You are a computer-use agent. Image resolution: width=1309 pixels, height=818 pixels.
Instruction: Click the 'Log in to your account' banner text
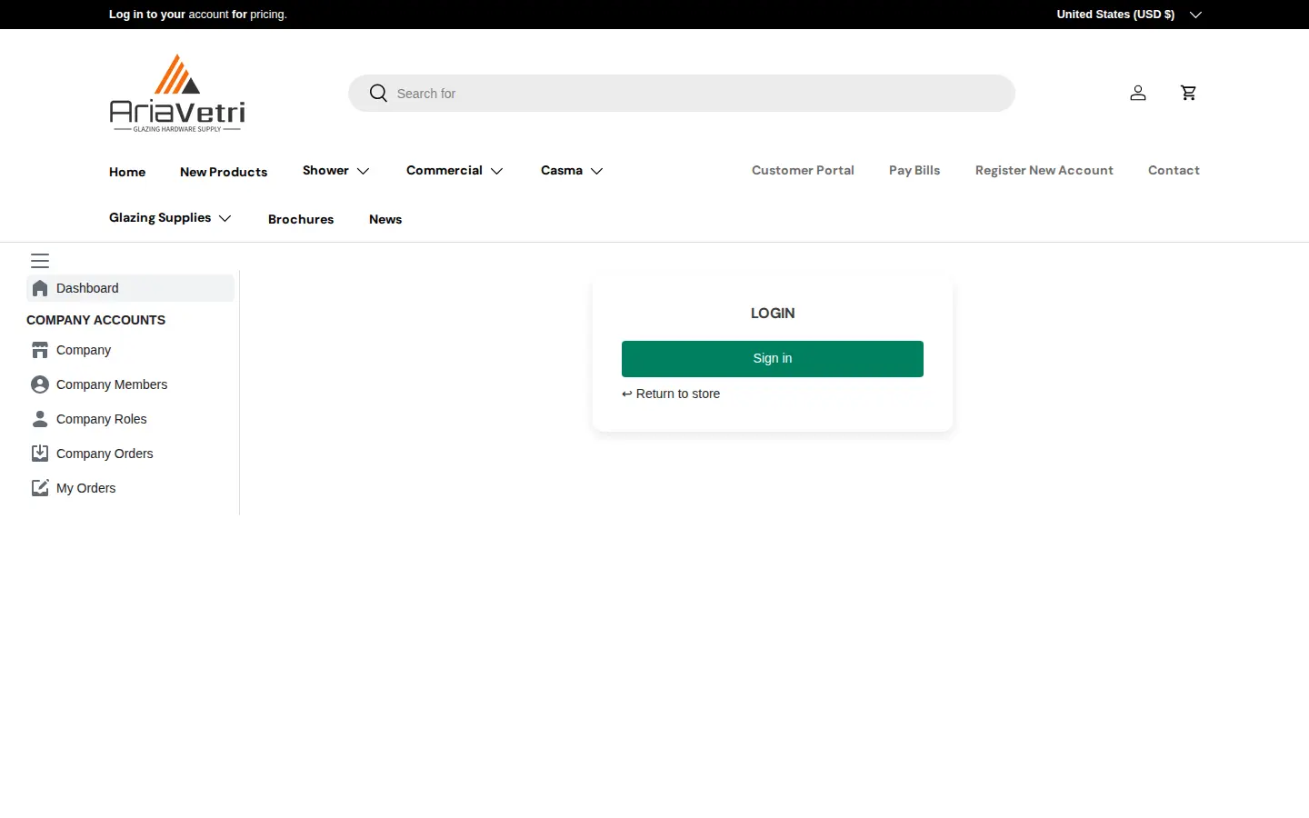[198, 15]
